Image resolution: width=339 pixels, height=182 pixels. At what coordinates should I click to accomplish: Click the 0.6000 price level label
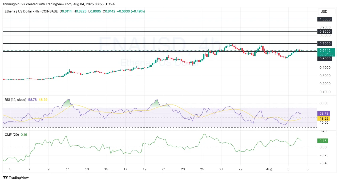(x=325, y=59)
